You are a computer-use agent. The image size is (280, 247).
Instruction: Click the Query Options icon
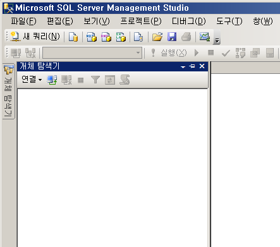pos(255,53)
